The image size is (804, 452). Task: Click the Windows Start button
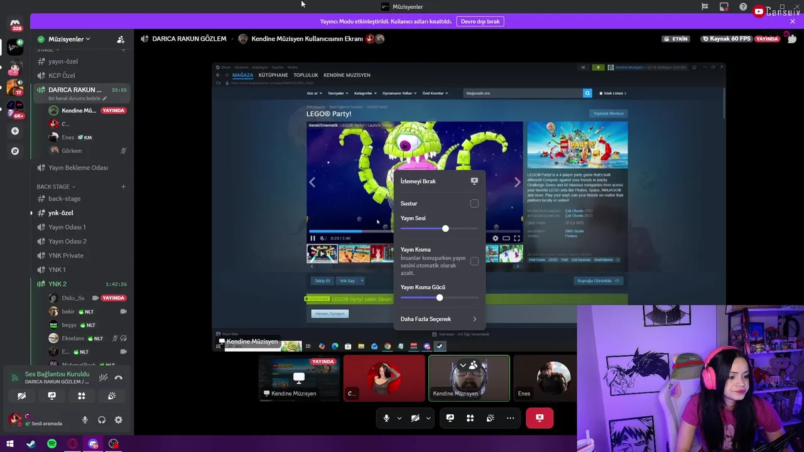[10, 444]
